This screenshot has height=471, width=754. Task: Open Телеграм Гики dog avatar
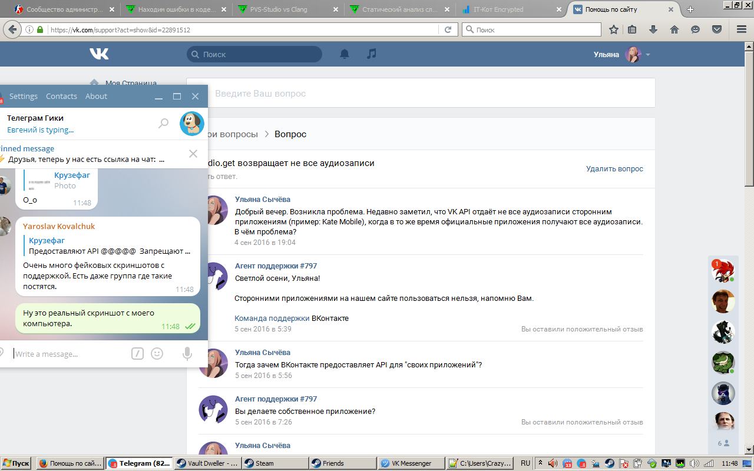pos(191,123)
